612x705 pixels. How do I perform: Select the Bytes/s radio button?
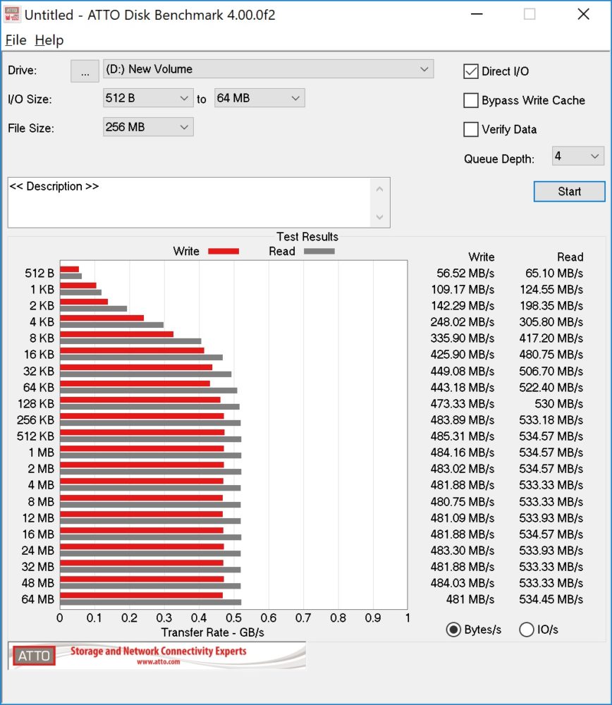453,630
